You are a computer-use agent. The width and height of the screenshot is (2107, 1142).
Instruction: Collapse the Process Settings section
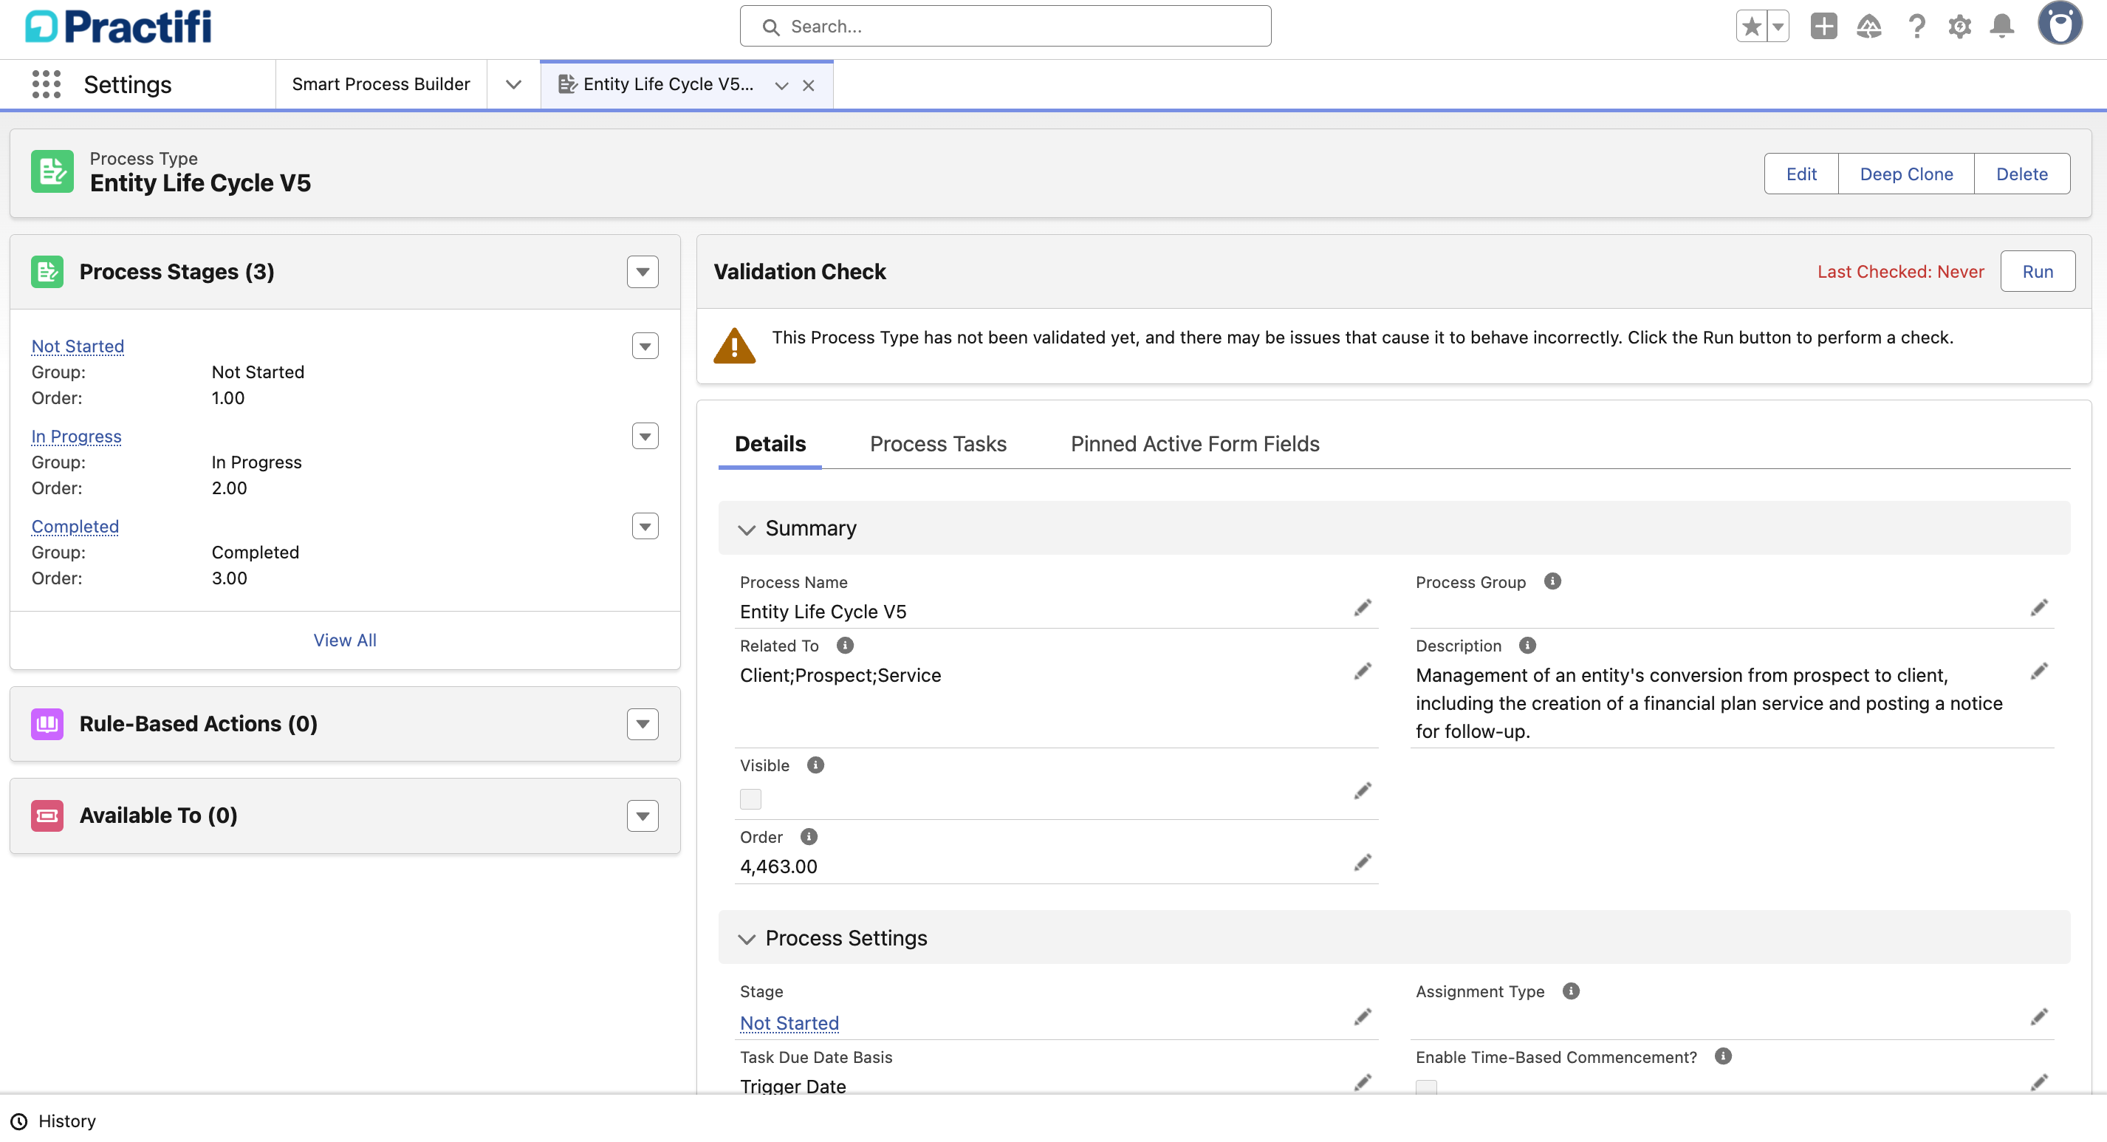(x=746, y=938)
